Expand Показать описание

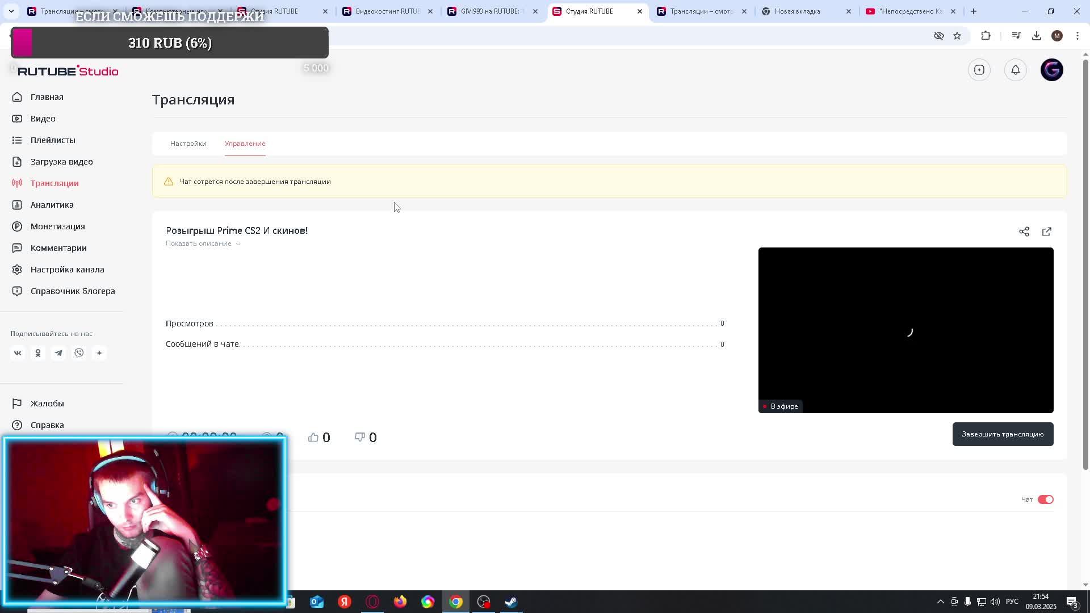203,243
